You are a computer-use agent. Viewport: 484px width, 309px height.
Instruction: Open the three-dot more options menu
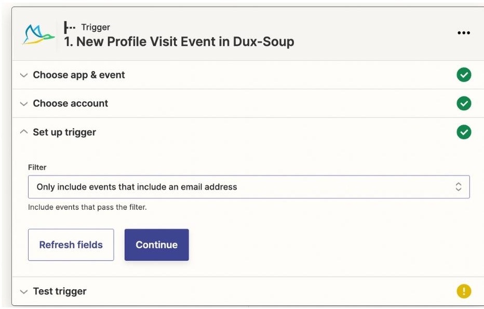pyautogui.click(x=464, y=33)
